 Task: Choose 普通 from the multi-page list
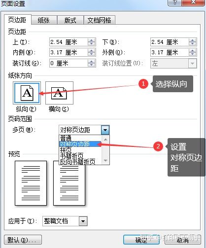80,138
